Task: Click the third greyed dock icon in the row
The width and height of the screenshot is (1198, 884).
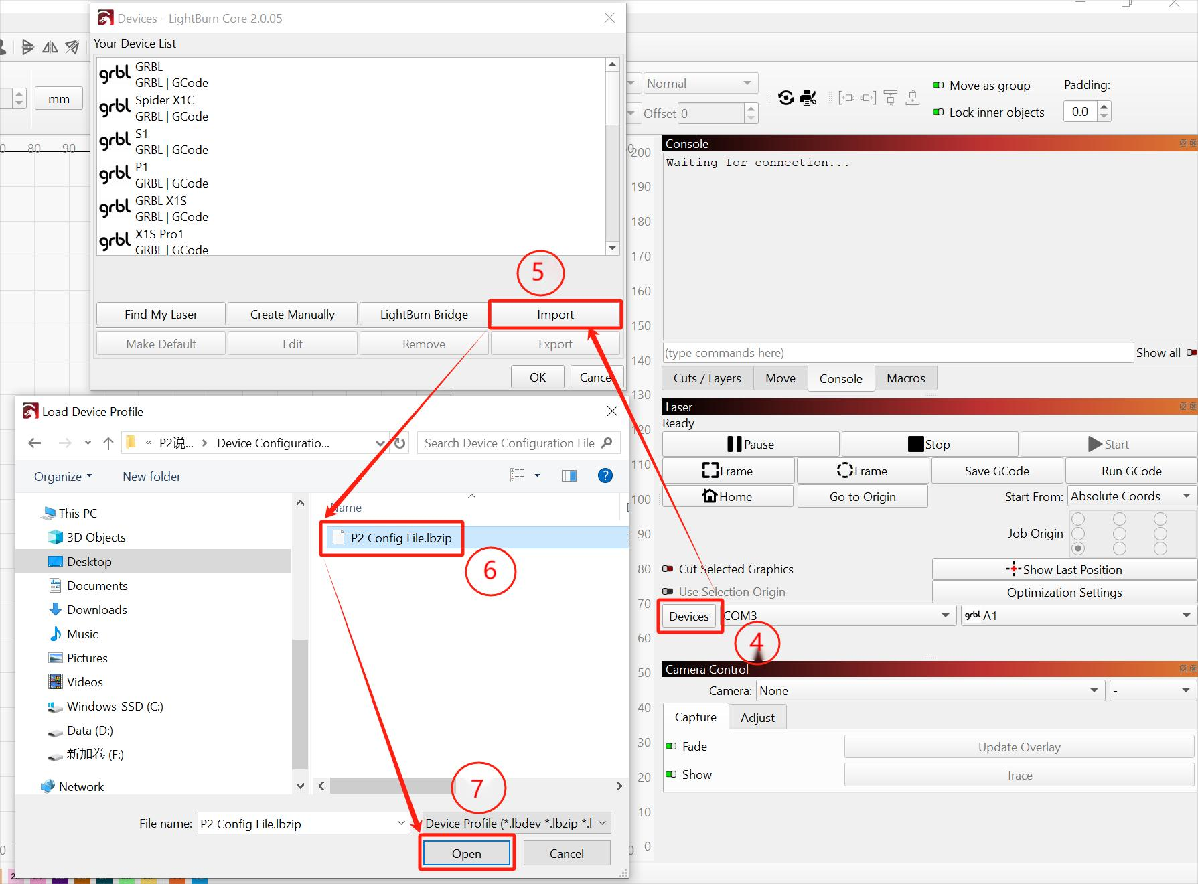Action: [891, 98]
